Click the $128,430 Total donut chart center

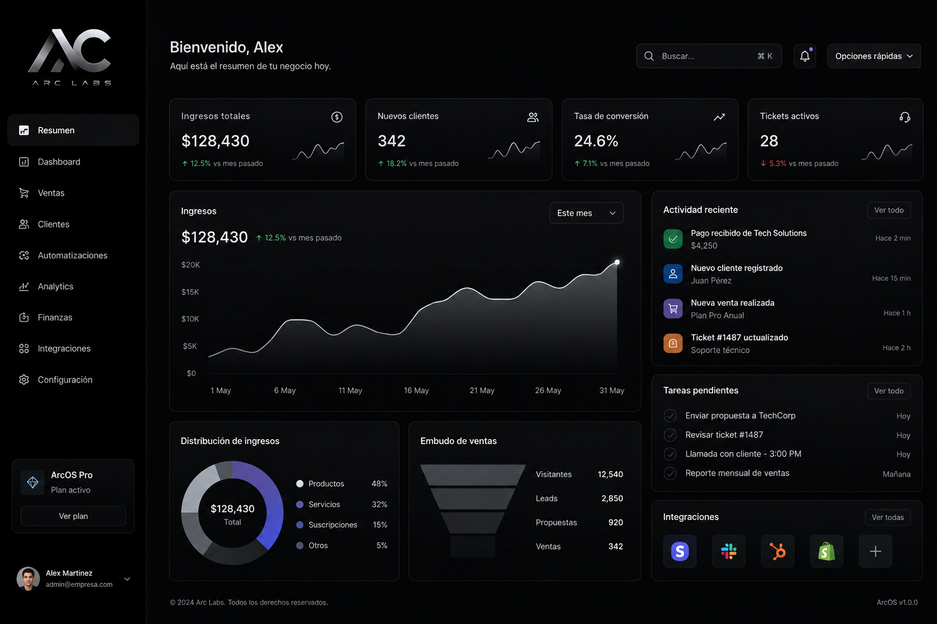(232, 514)
